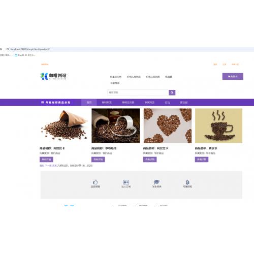Click the Bitcoin symbol icon
This screenshot has height=254, width=254.
[187, 182]
